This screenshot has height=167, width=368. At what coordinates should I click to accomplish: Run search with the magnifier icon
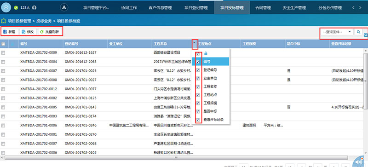tap(358, 32)
